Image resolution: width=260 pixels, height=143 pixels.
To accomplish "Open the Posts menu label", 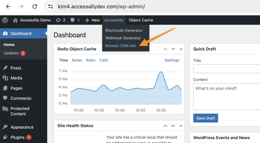I will tap(16, 68).
